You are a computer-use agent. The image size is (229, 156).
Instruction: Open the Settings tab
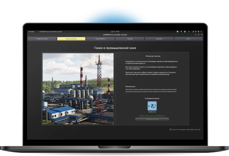pos(130,39)
